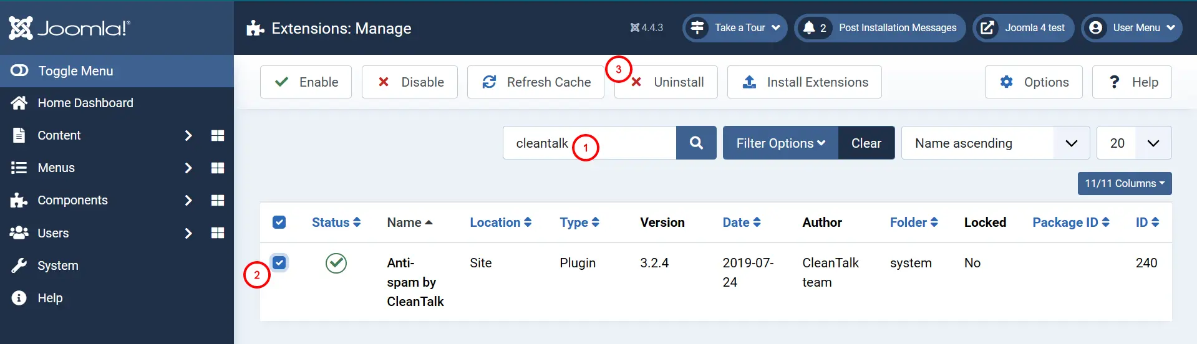Click the Help question mark button
The image size is (1197, 344).
1132,82
